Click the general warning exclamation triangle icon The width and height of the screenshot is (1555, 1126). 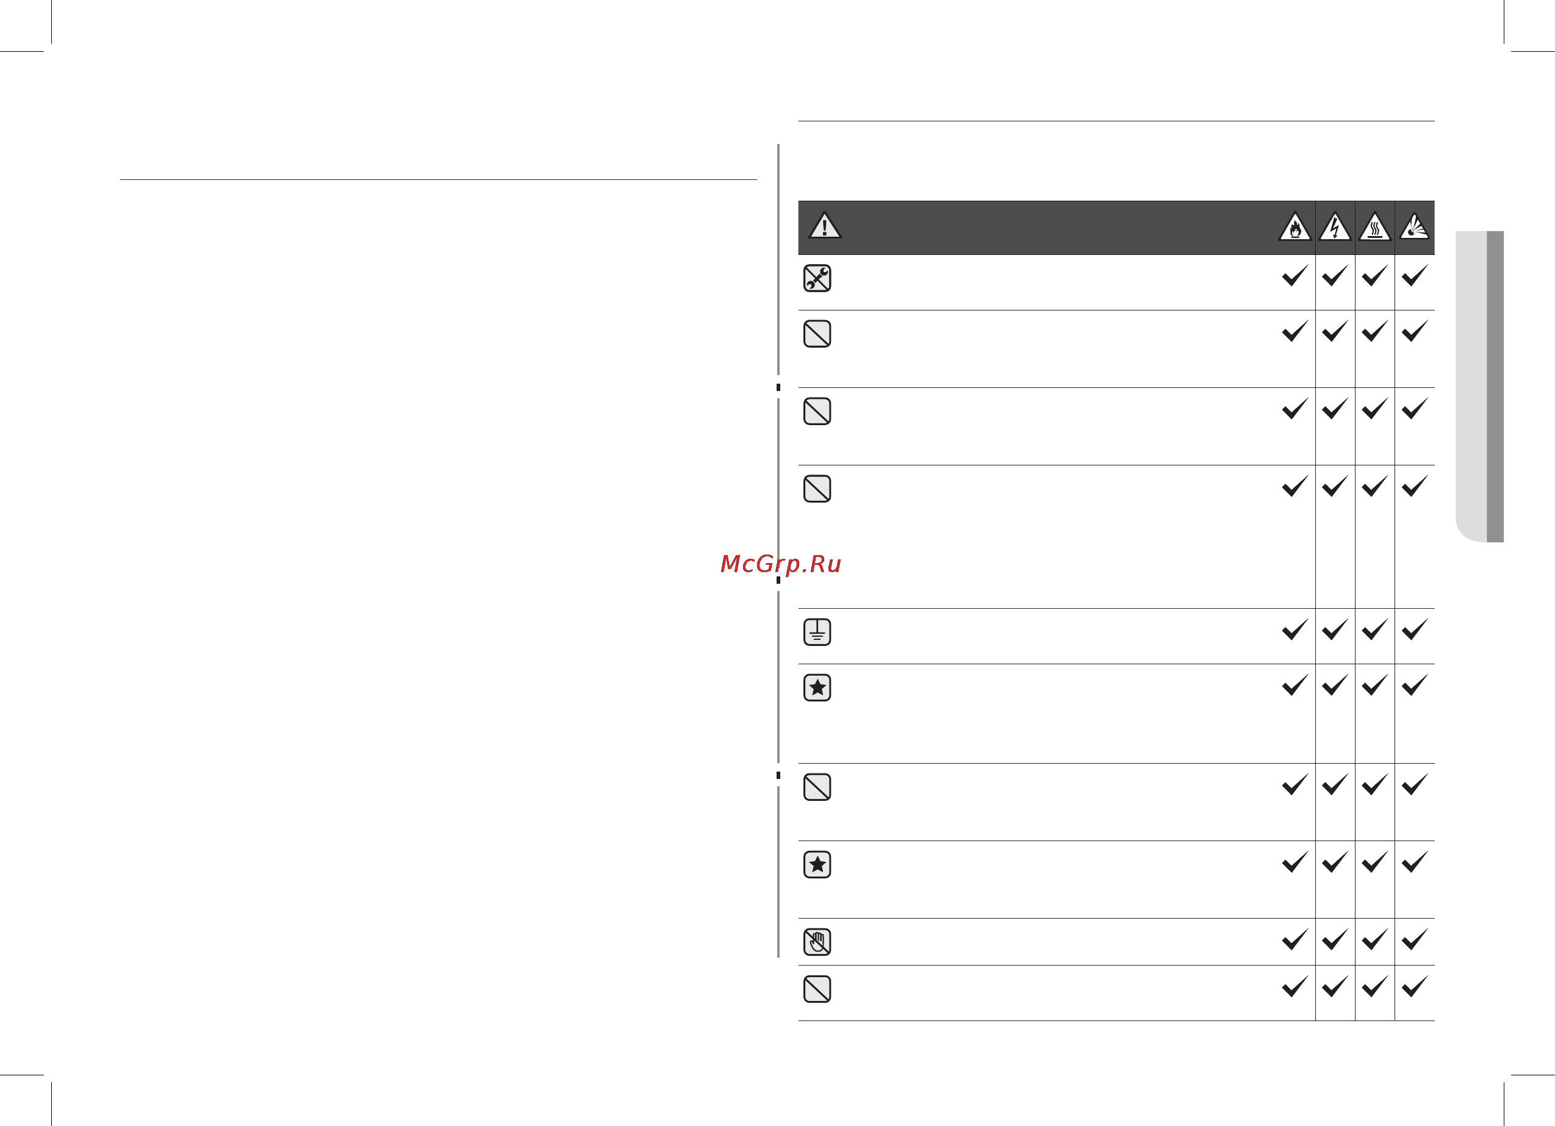point(825,225)
